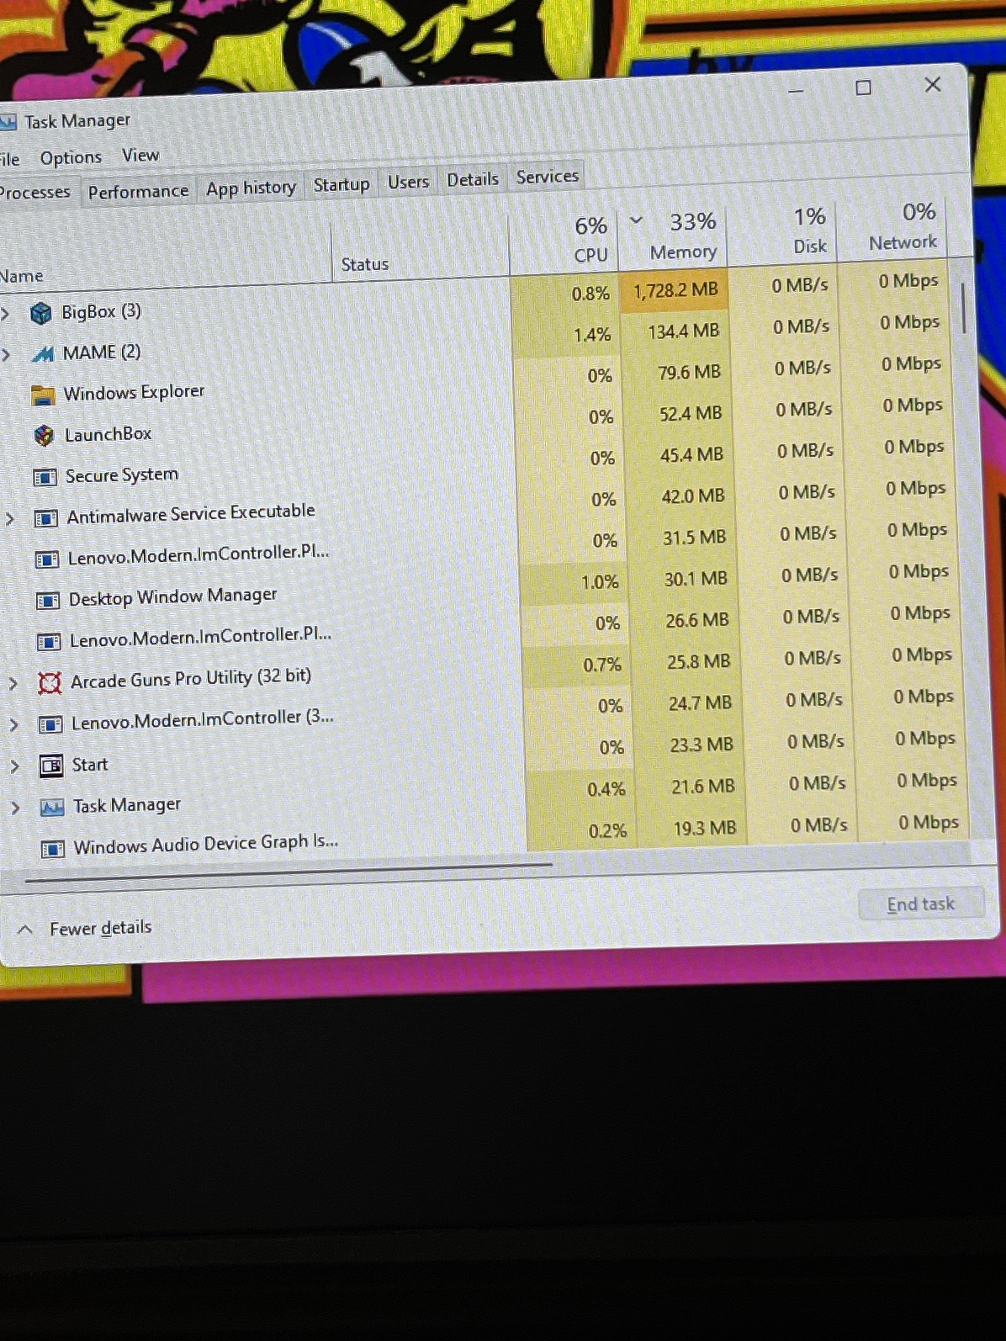
Task: Expand the BigBox (3) process group
Action: click(5, 314)
